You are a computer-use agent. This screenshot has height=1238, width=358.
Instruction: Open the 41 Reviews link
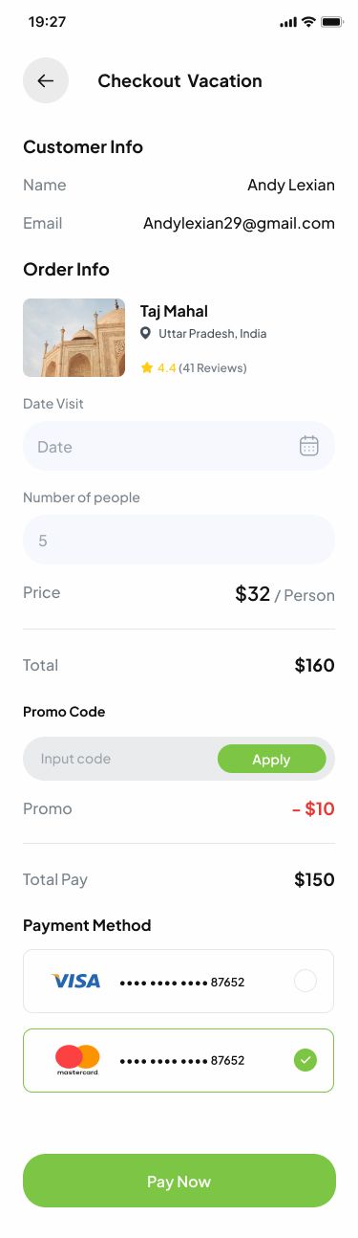(213, 367)
